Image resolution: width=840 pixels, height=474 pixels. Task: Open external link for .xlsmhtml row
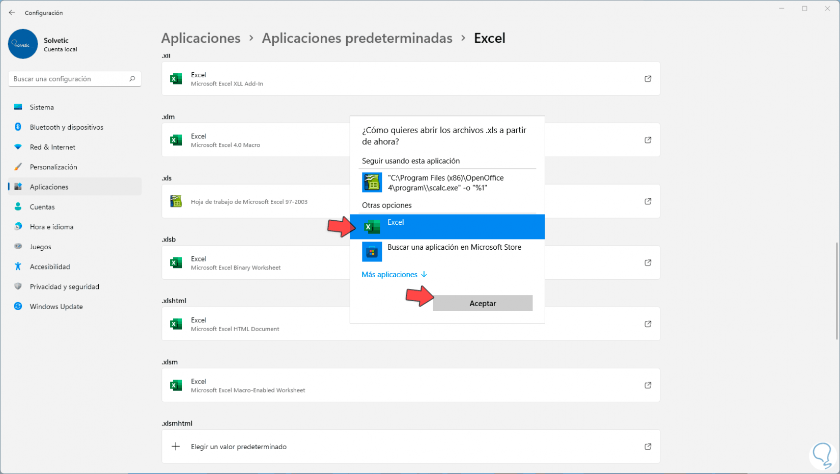click(x=648, y=447)
